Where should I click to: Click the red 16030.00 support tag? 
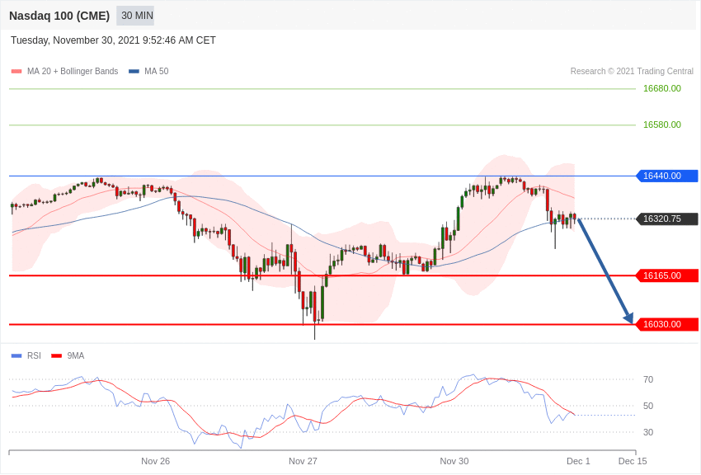coord(667,324)
